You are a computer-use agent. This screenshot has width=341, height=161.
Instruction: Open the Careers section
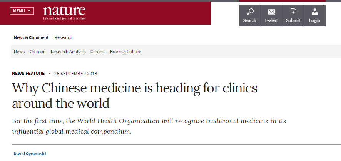coord(98,52)
